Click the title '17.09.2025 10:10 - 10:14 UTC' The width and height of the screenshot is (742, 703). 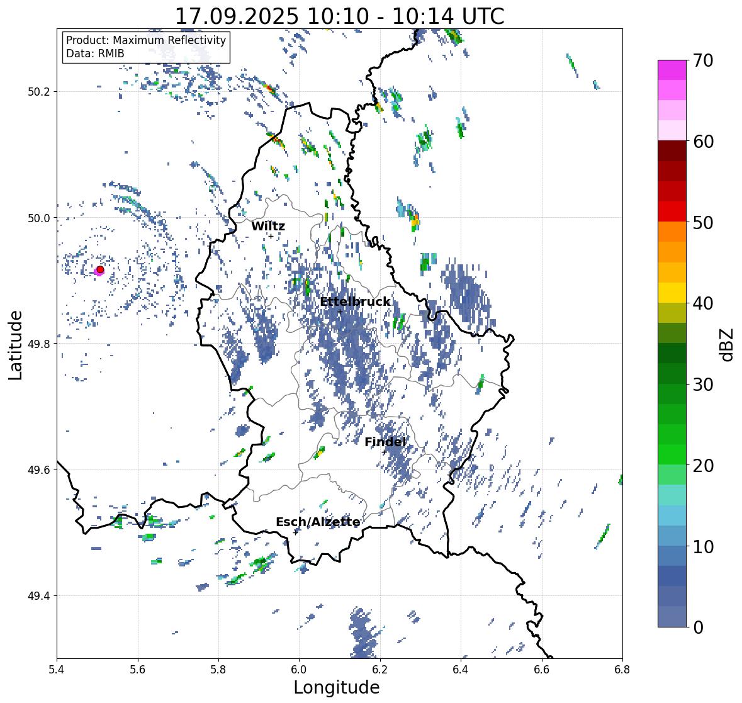click(x=339, y=16)
